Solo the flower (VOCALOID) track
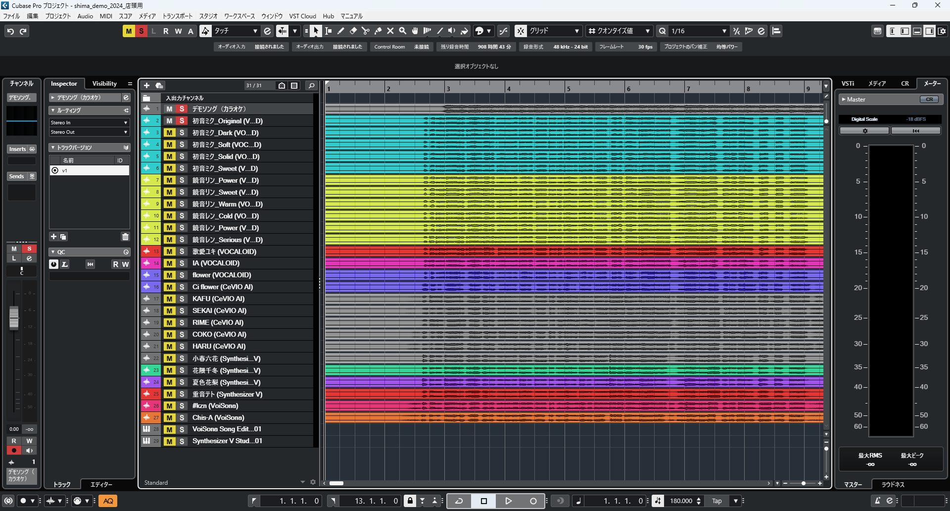950x511 pixels. [182, 275]
